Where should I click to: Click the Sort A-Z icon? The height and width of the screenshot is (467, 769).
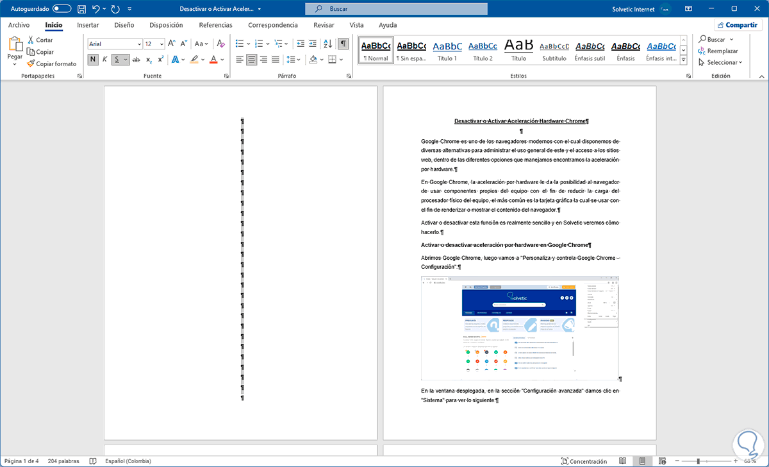[x=327, y=44]
